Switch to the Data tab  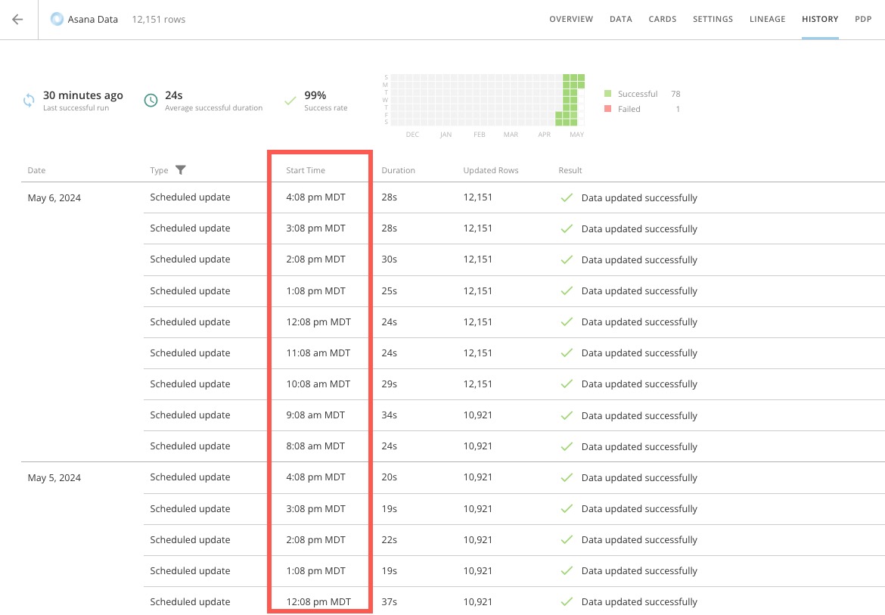point(620,20)
